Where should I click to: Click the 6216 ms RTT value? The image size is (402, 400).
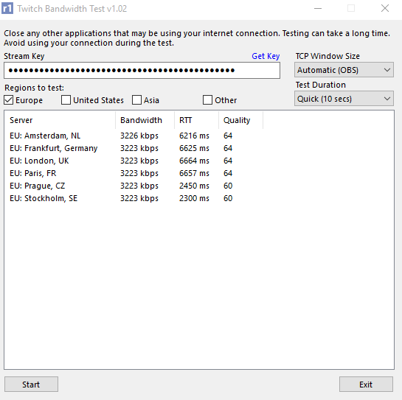pos(194,136)
